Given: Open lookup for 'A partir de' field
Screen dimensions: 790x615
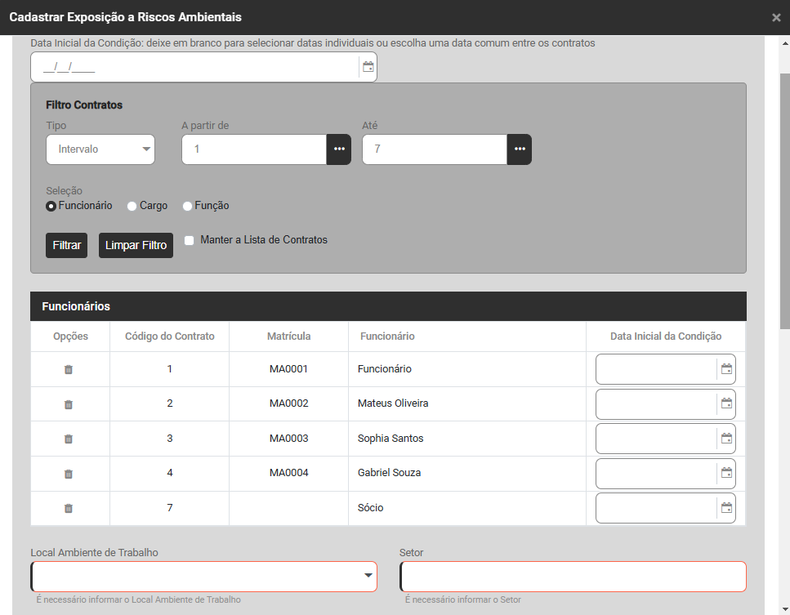Looking at the screenshot, I should point(339,149).
